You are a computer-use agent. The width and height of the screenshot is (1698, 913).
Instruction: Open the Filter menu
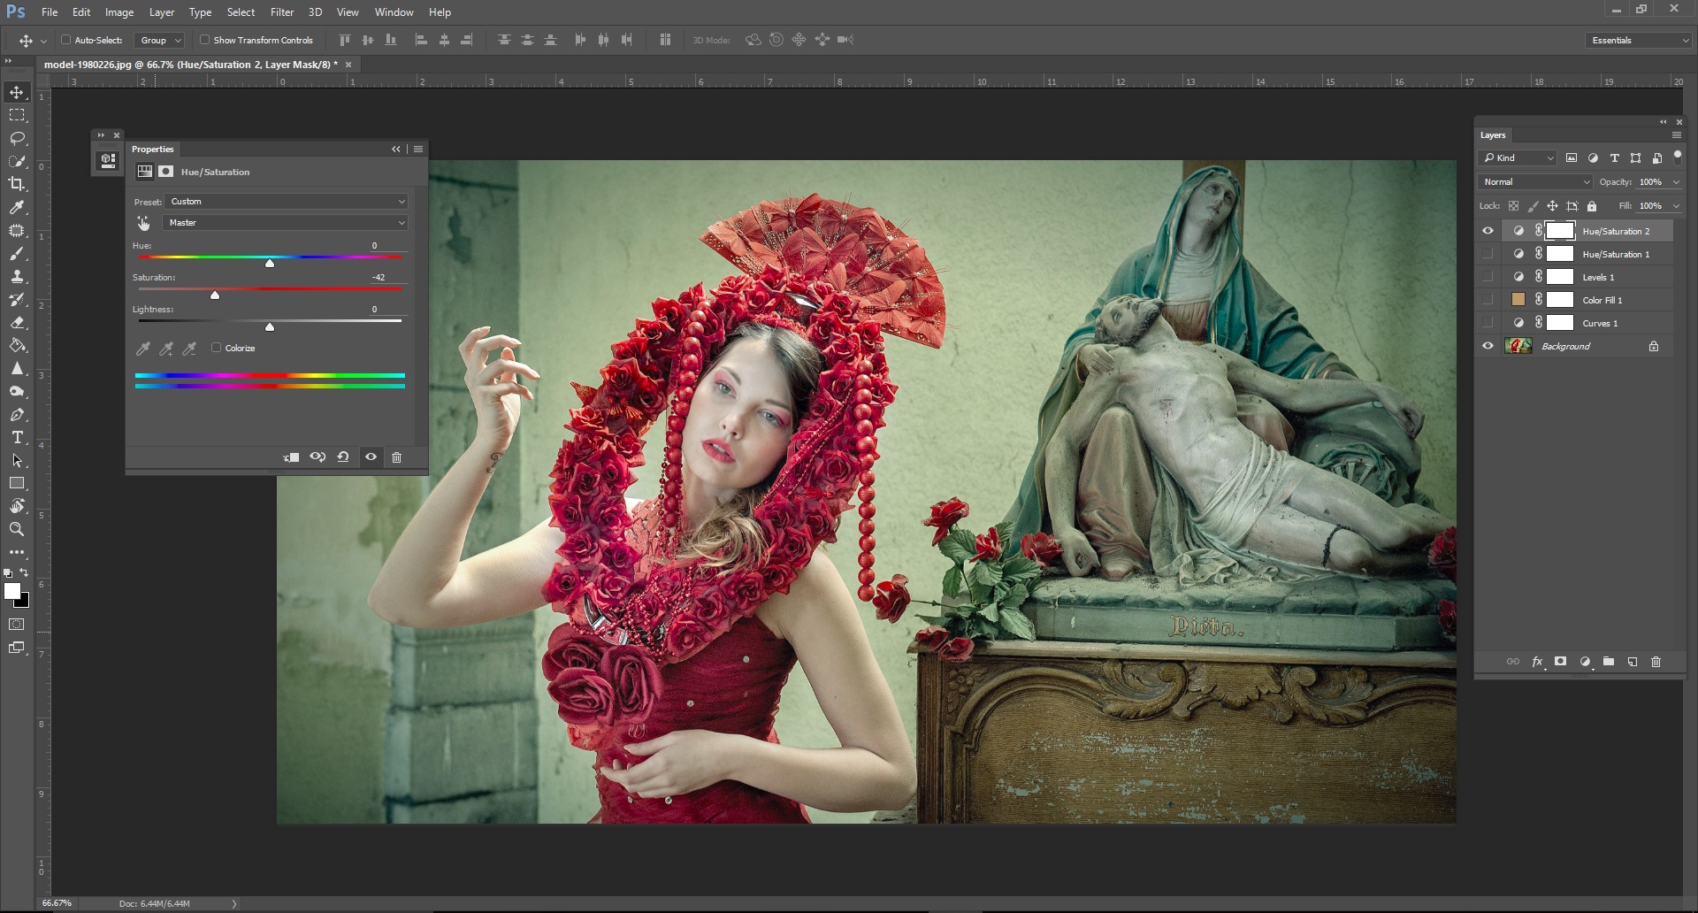[x=282, y=12]
